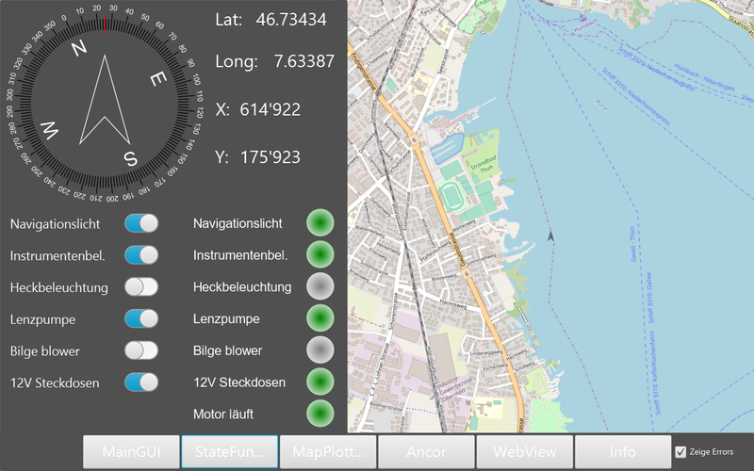Switch to the MapPlott... tab
754x471 pixels.
coord(328,452)
